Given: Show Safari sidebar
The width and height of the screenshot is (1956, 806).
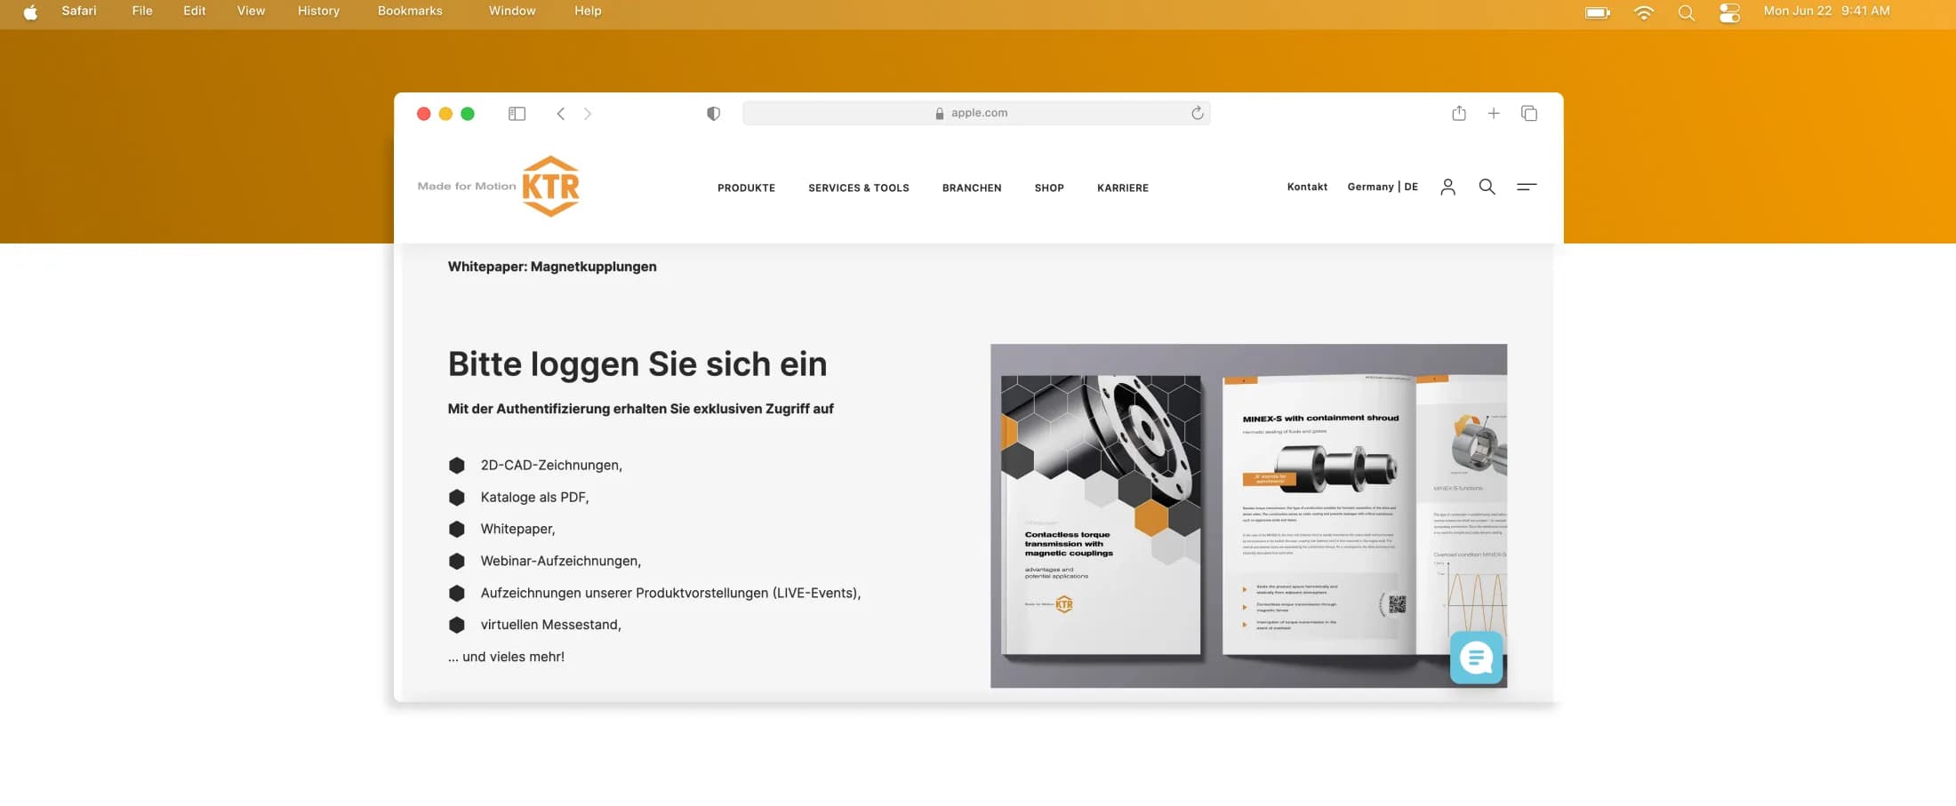Looking at the screenshot, I should 517,114.
